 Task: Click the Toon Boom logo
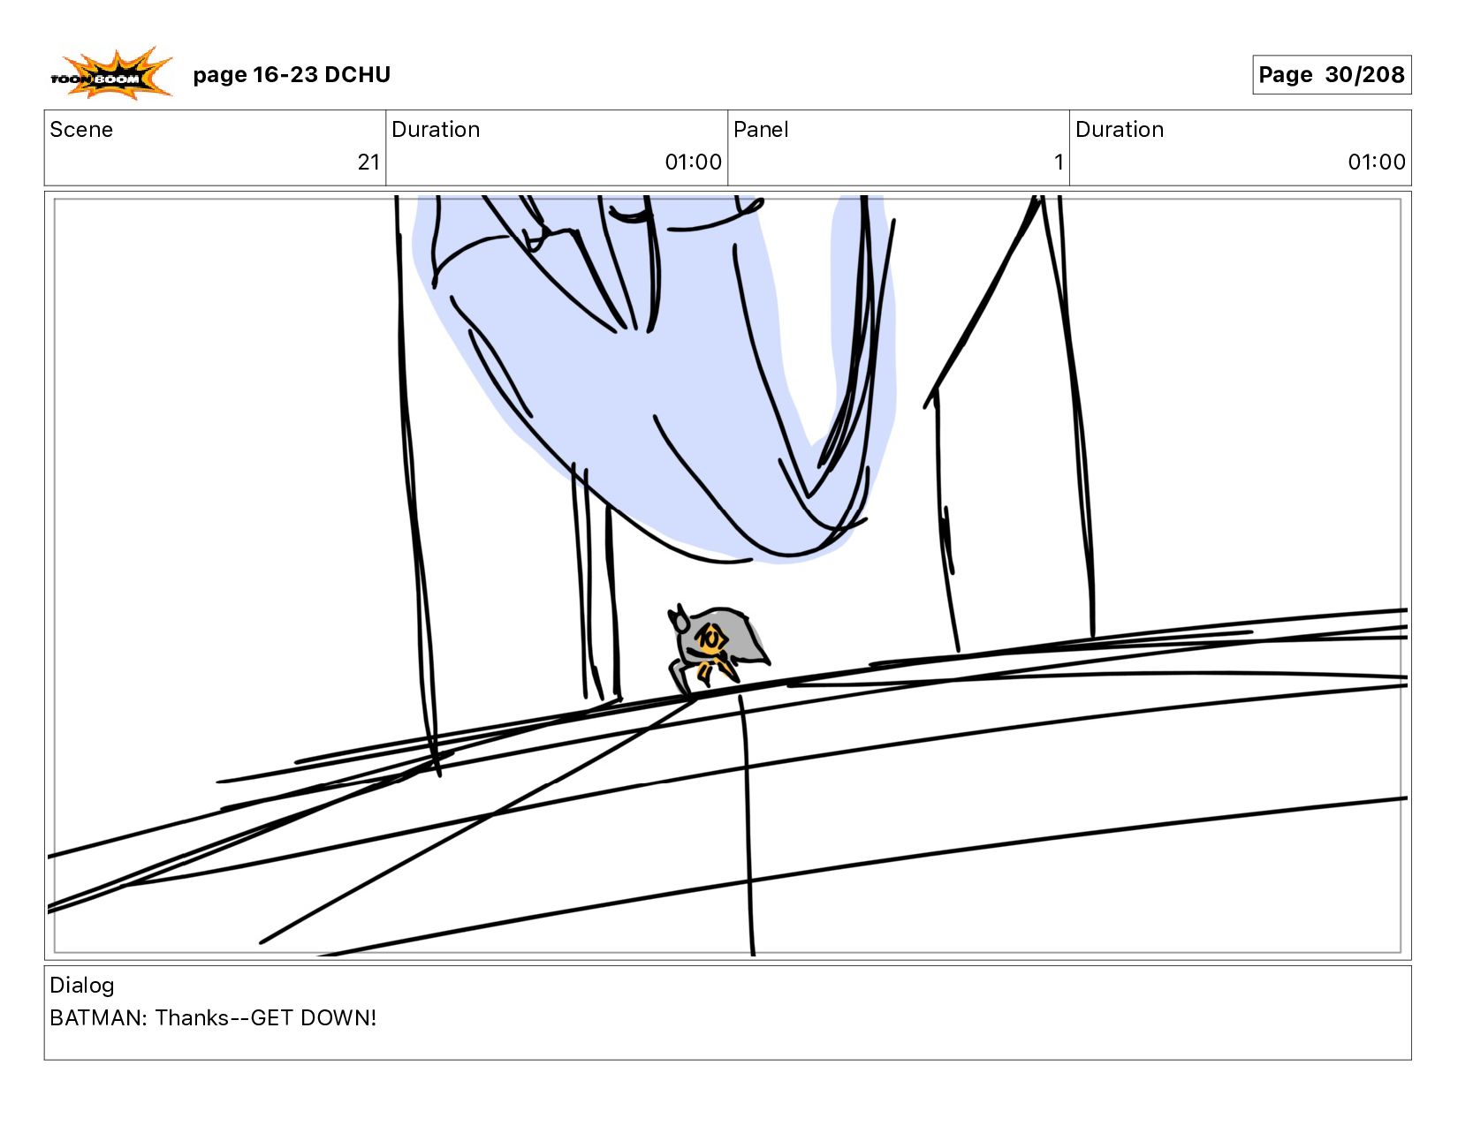[x=111, y=73]
